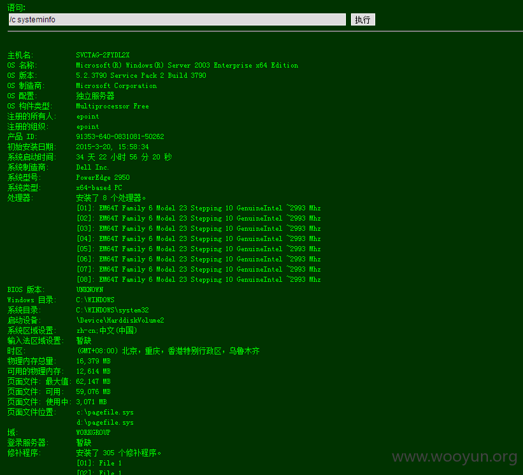Click the 物理内存总量 label
523x475 pixels.
(32, 361)
